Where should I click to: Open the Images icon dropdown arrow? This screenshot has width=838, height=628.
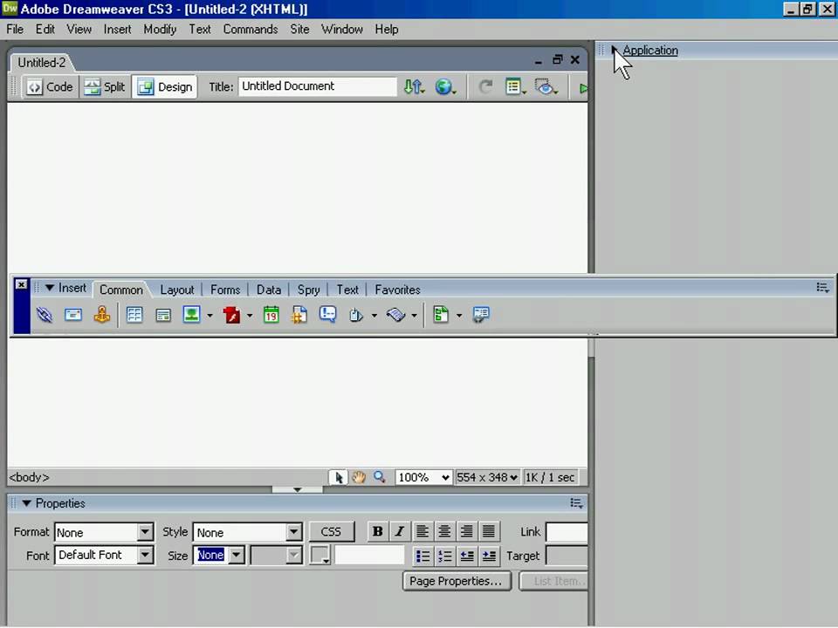[210, 316]
